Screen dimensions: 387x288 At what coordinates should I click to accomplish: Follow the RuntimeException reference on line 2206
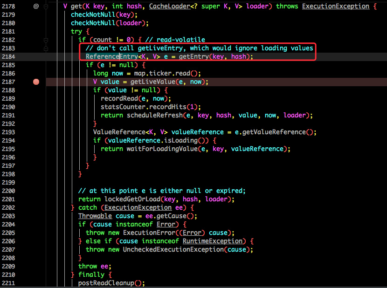[213, 241]
